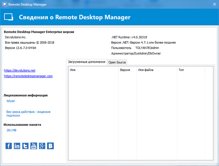Click the Версия column header
219x166 pixels.
tap(127, 70)
